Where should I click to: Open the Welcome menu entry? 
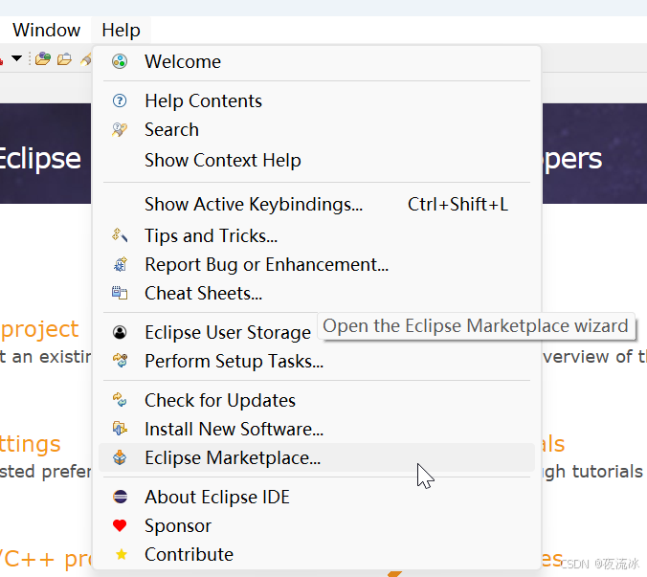pos(317,62)
